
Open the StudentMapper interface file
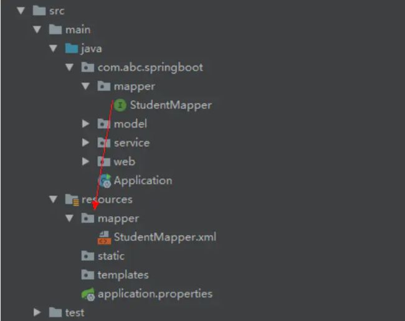click(171, 105)
